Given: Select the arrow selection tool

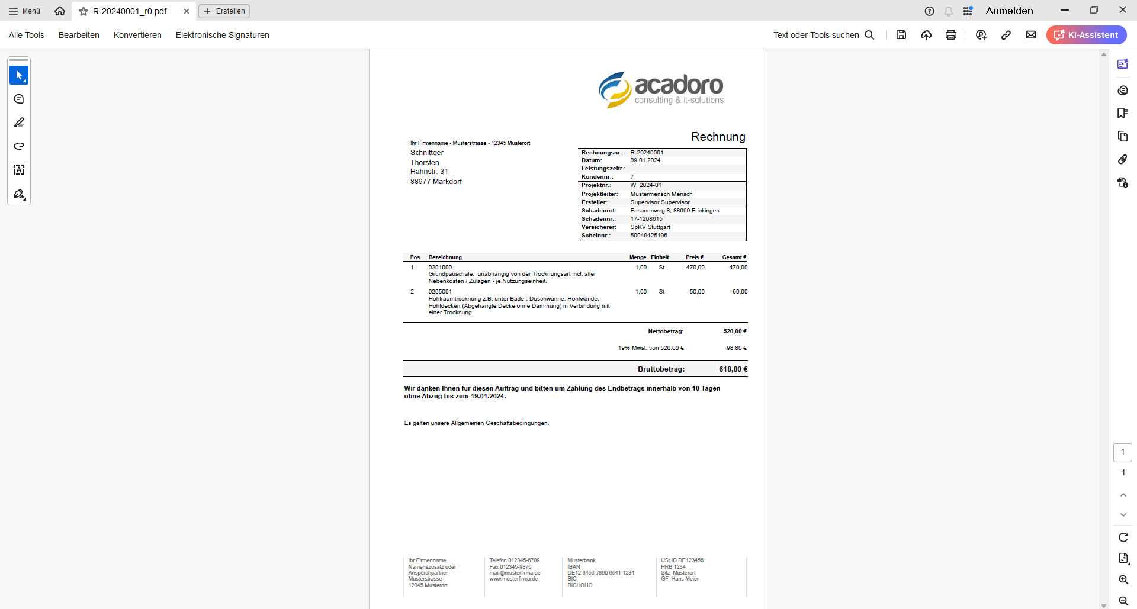Looking at the screenshot, I should (x=19, y=75).
